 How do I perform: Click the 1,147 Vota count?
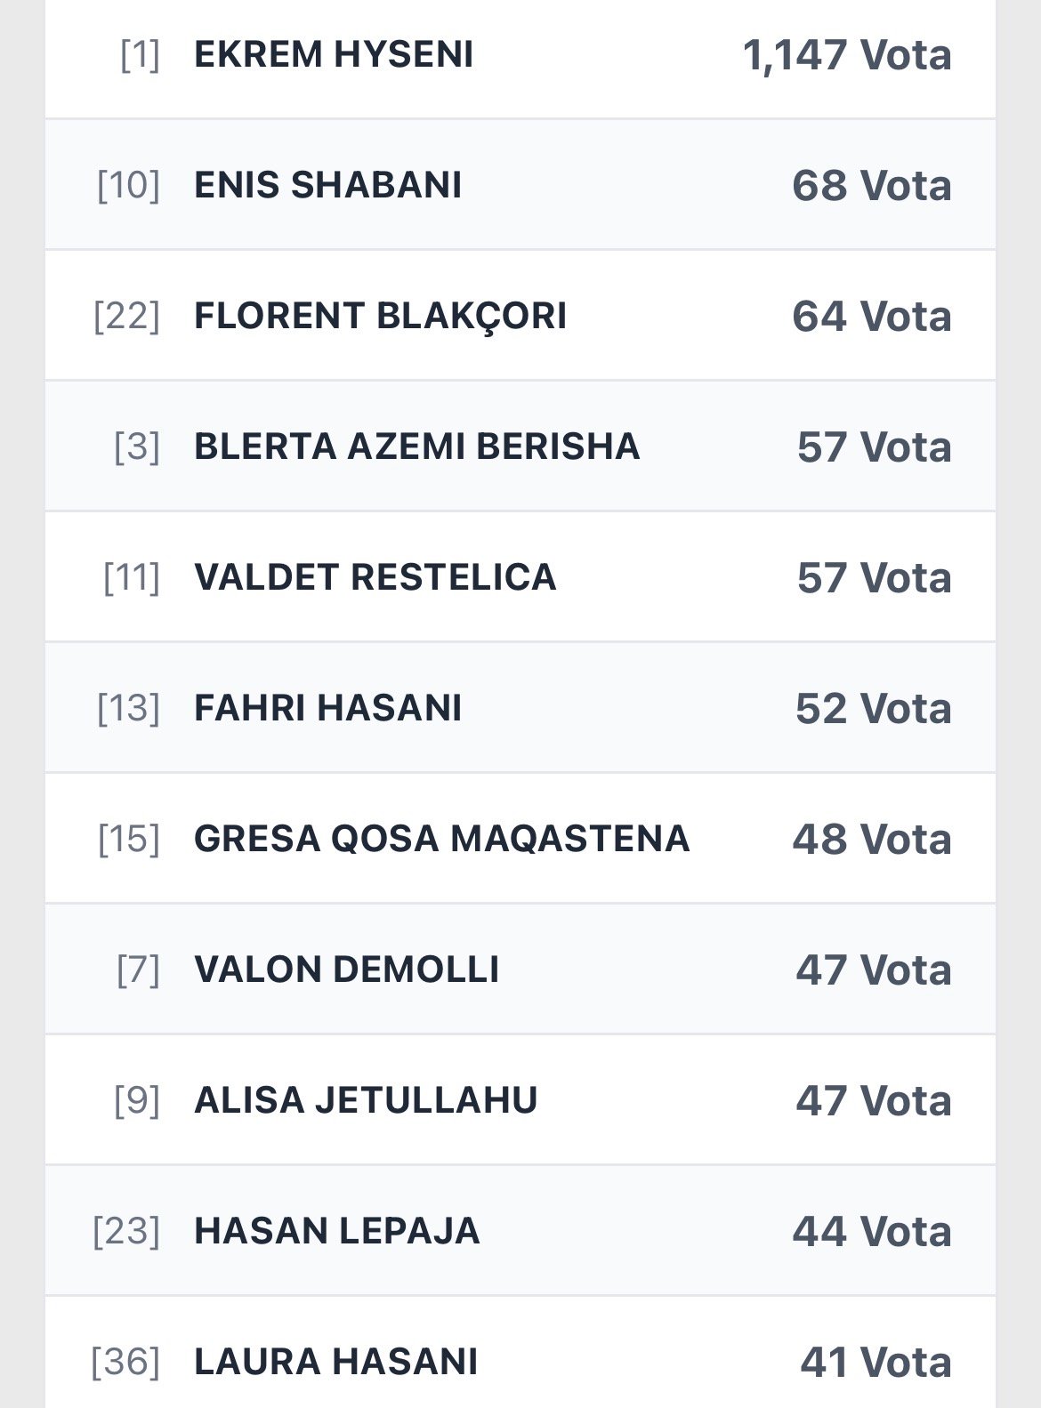point(847,55)
